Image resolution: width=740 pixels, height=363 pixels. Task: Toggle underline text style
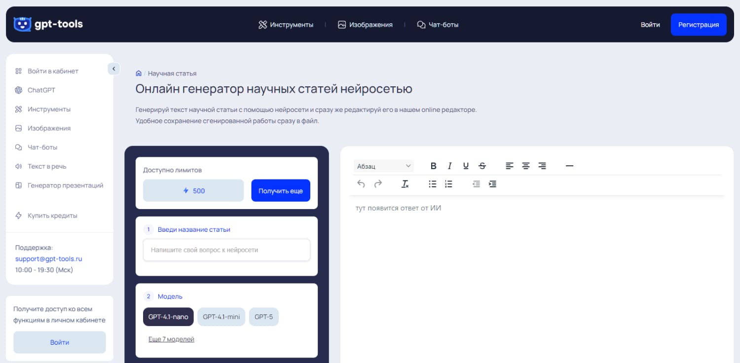466,166
